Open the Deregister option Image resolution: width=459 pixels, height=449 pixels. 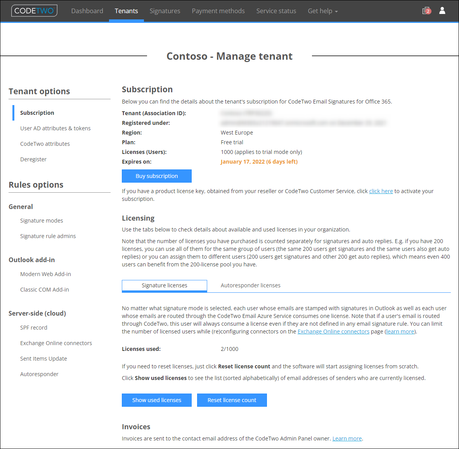coord(33,159)
